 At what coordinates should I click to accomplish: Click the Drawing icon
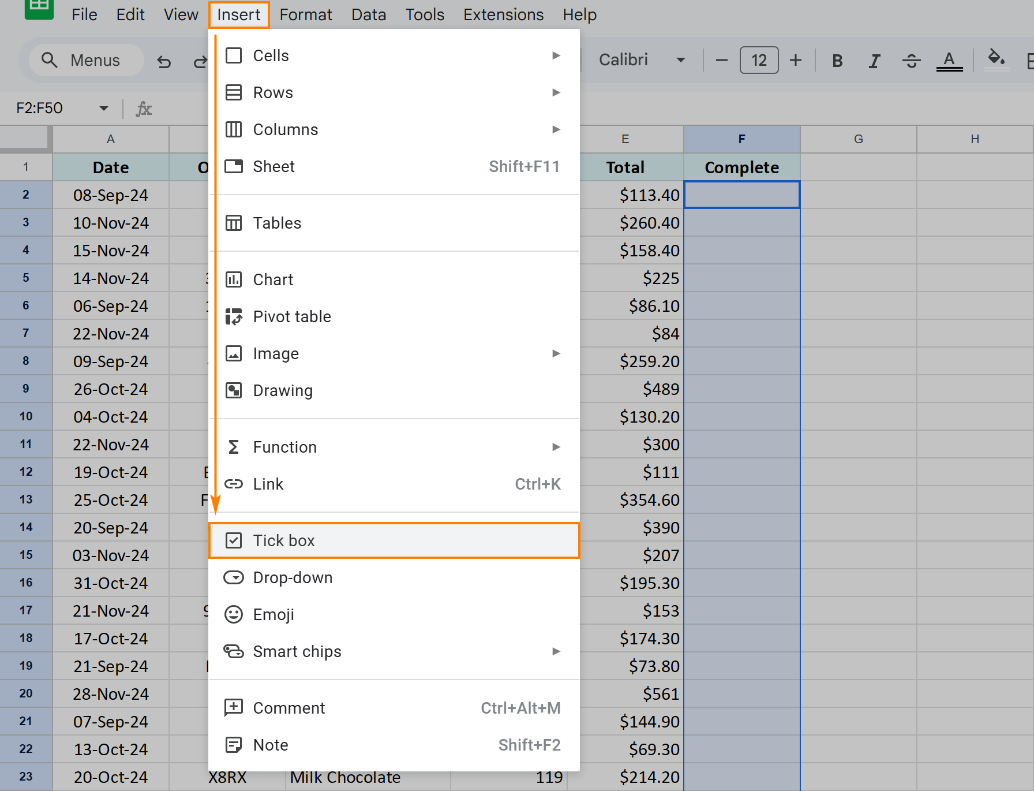click(234, 390)
